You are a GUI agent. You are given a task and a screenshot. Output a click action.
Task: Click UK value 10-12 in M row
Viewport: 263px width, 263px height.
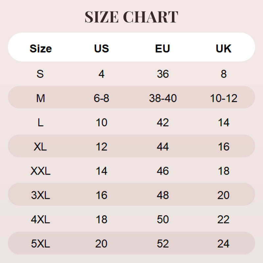point(224,98)
